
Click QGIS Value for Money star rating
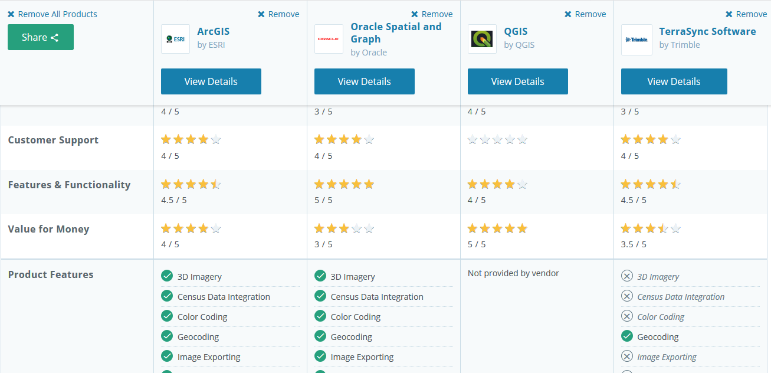pyautogui.click(x=497, y=229)
